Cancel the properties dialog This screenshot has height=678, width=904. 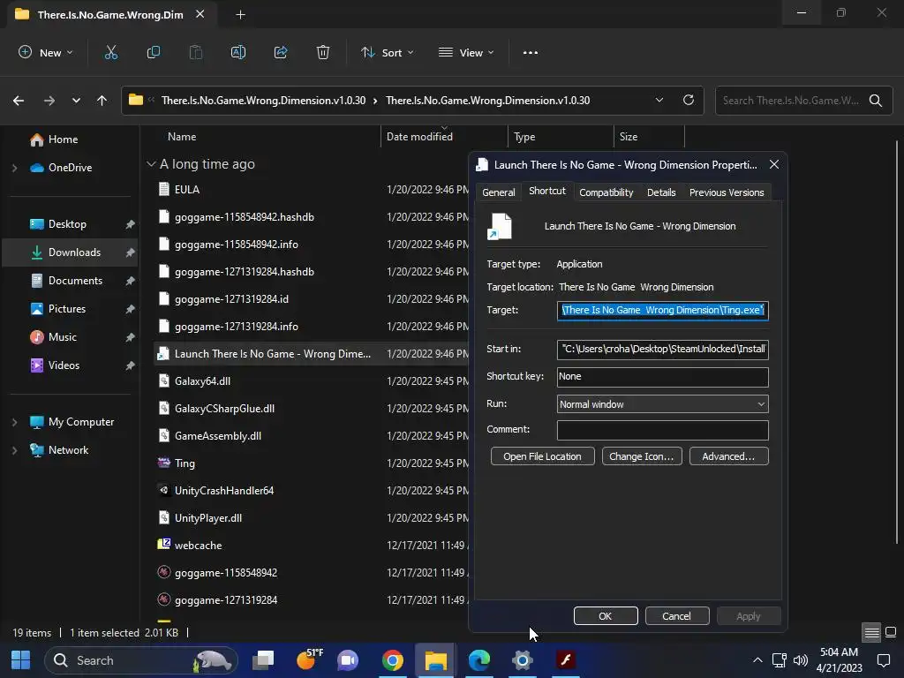677,616
